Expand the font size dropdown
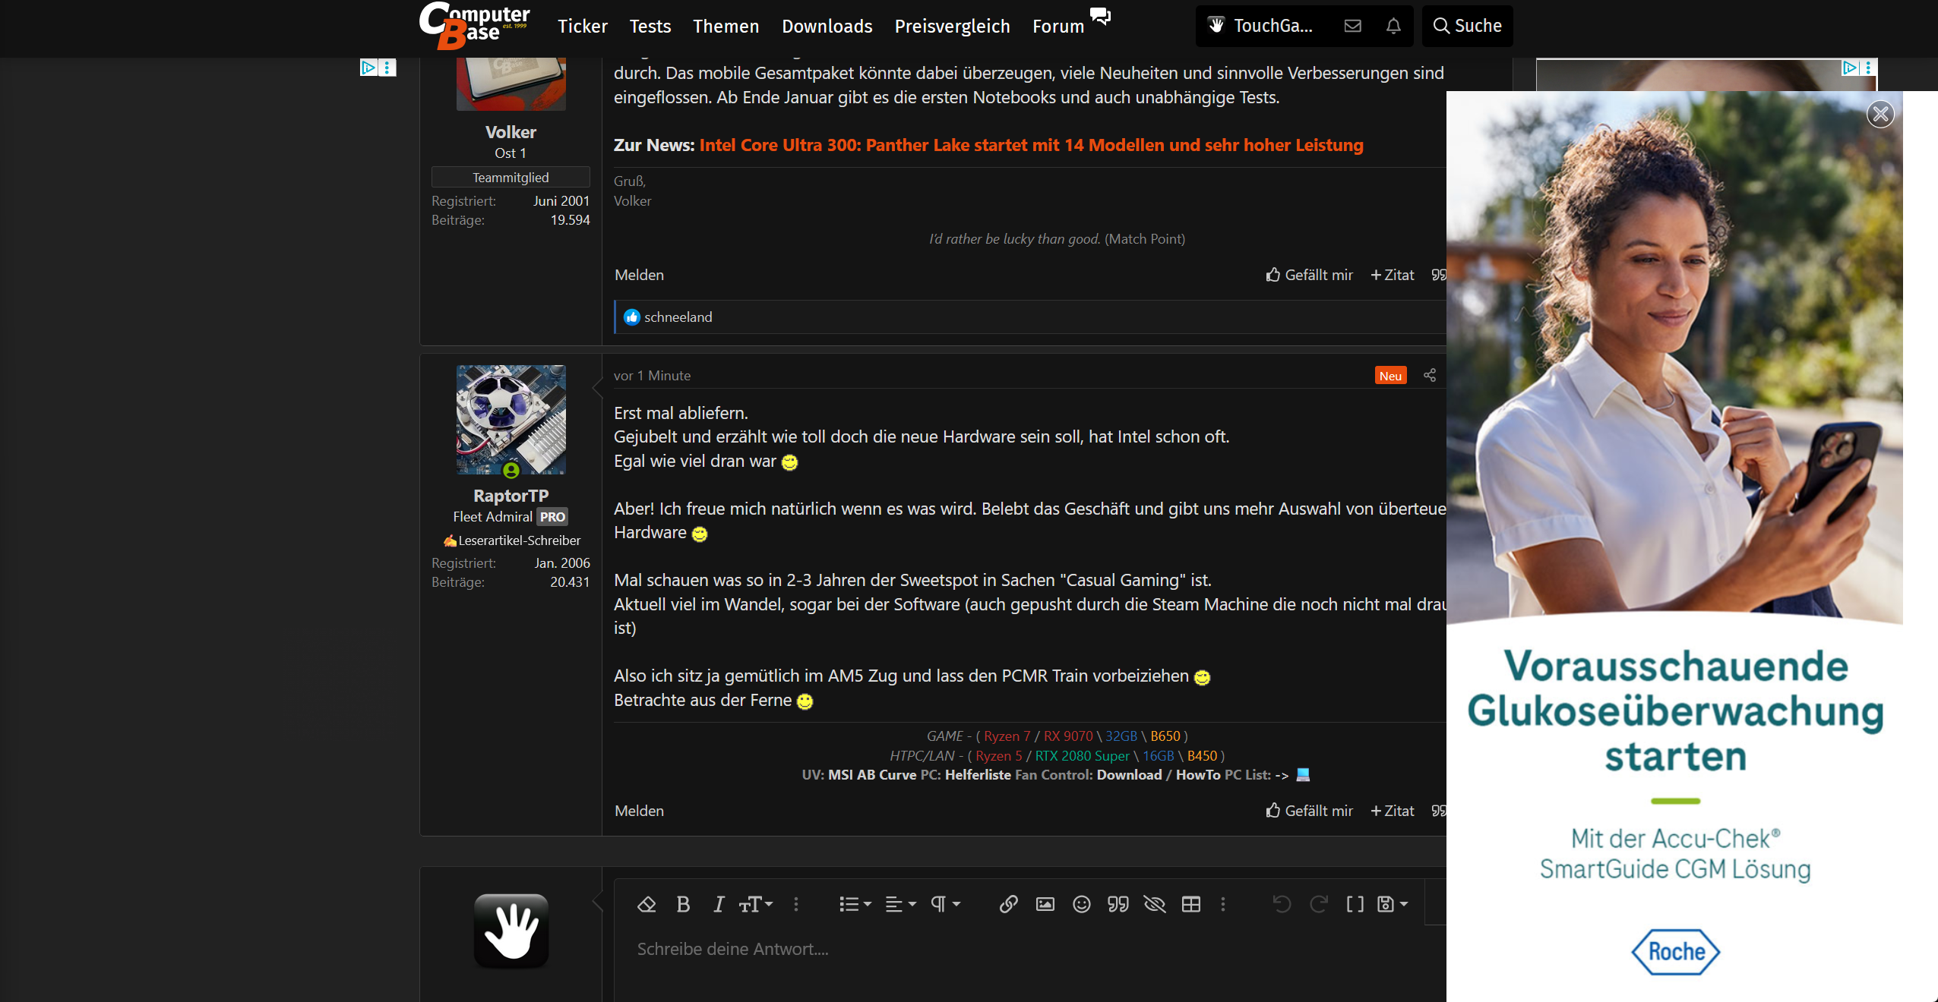This screenshot has height=1002, width=1938. (x=756, y=904)
